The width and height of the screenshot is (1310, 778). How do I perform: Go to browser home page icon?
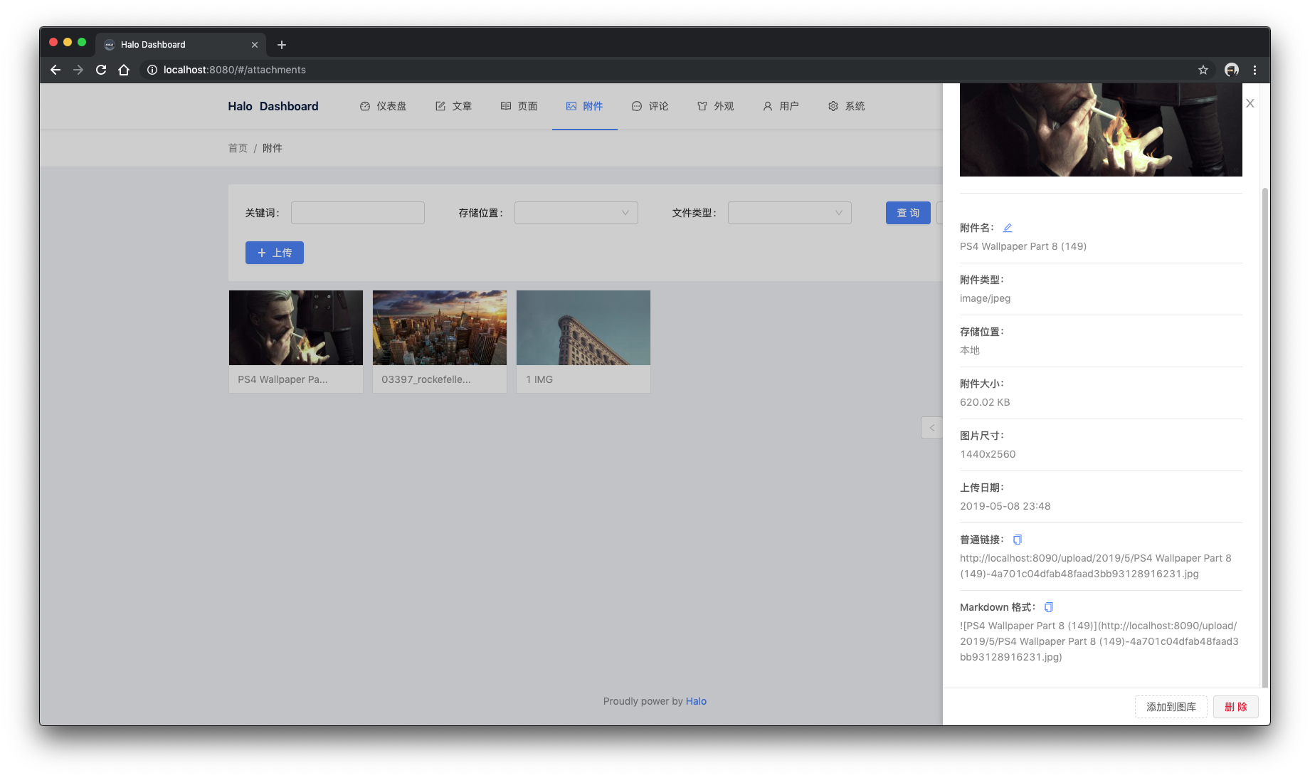coord(124,70)
